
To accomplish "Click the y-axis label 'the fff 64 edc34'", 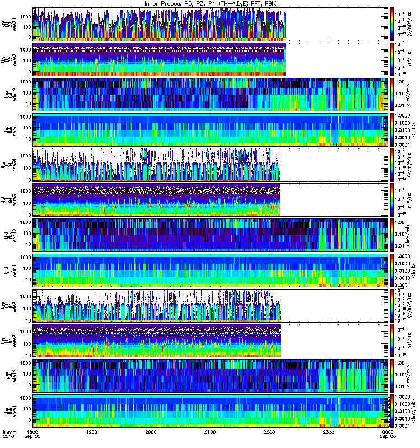I will coord(8,306).
